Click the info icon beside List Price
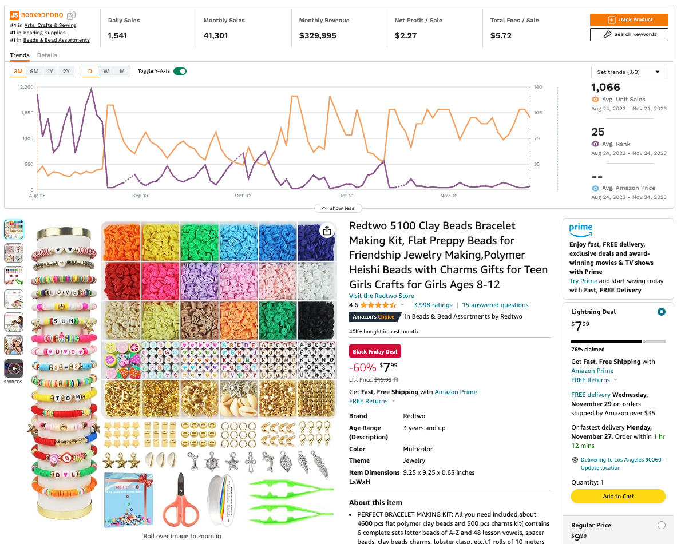The image size is (677, 544). coord(396,380)
